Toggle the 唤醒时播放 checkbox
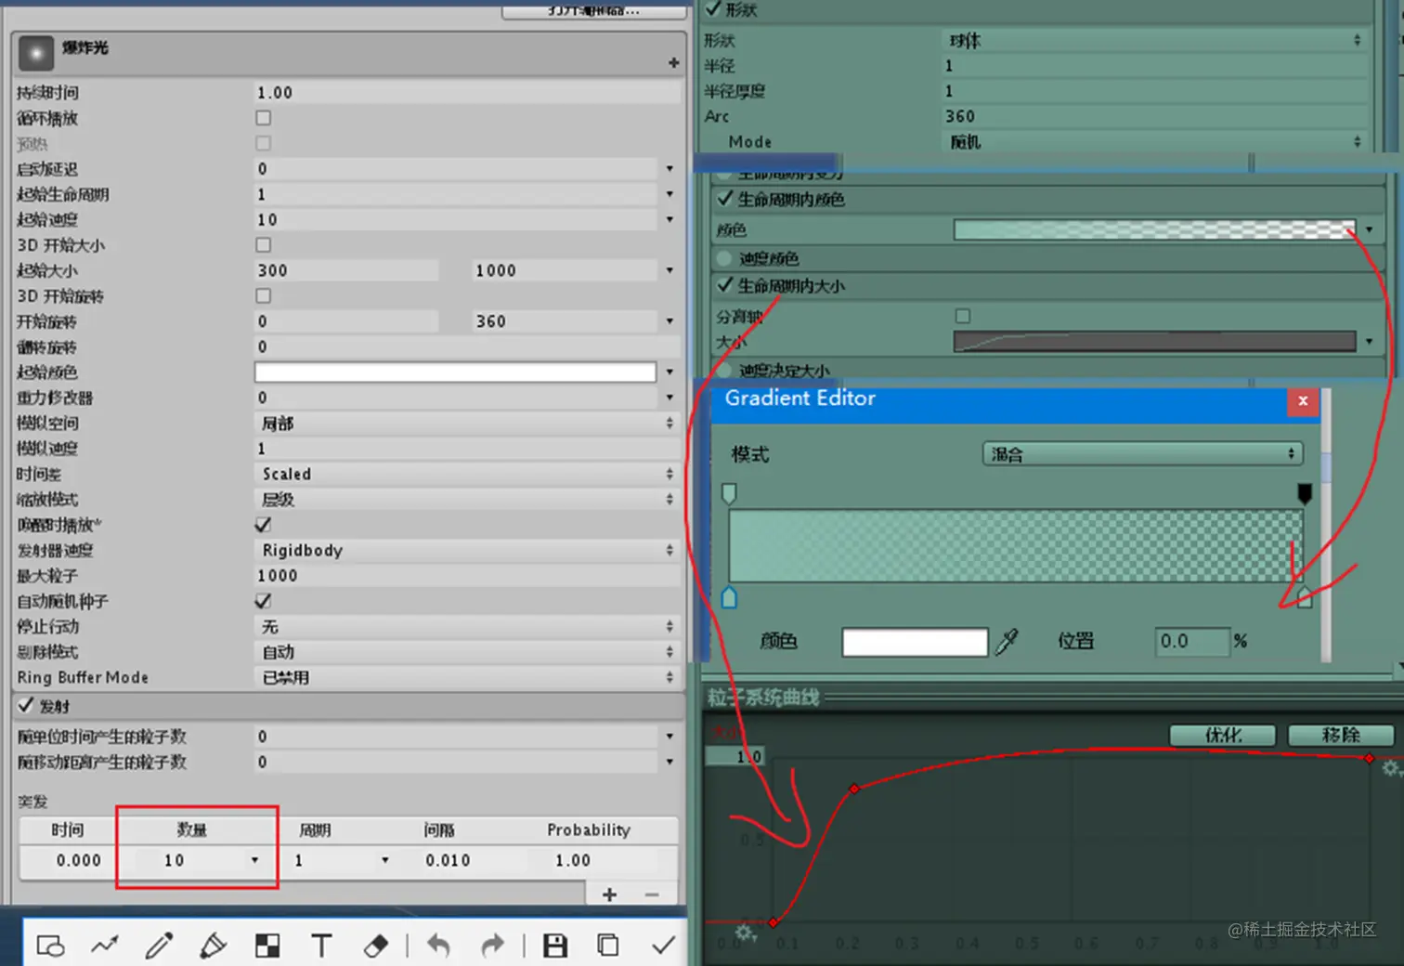 (x=264, y=525)
